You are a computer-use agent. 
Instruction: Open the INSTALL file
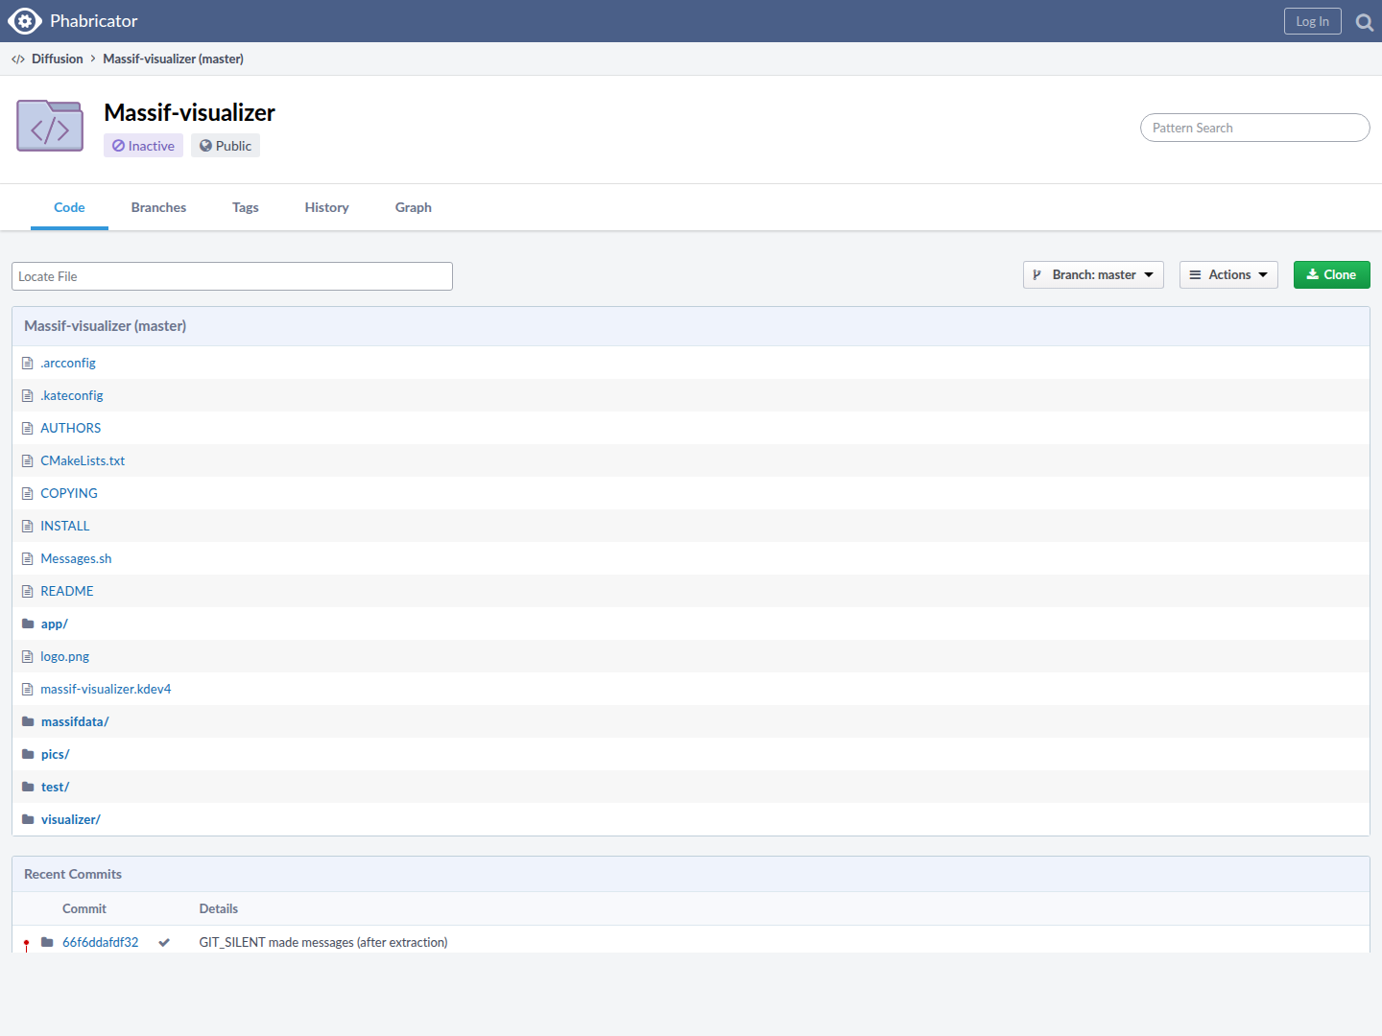65,527
